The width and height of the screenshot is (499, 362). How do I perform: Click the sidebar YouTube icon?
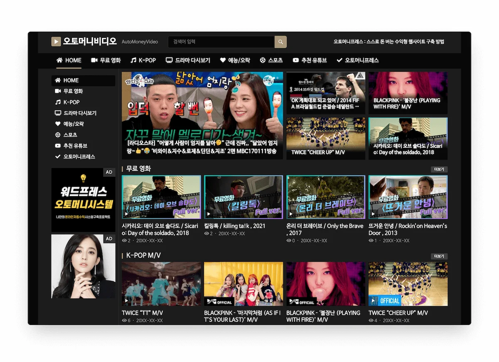tap(58, 146)
